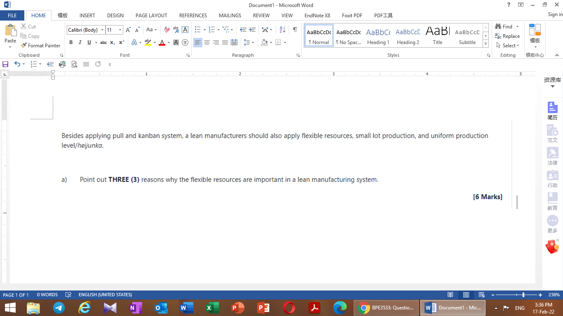The image size is (563, 316).
Task: Select the Format Painter tool
Action: (40, 45)
